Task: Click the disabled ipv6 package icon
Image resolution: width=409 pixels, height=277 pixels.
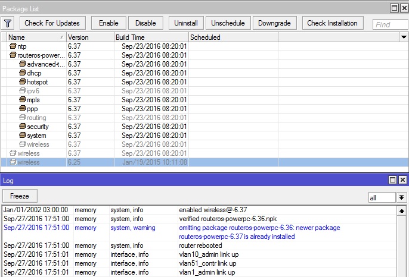Action: [x=23, y=90]
